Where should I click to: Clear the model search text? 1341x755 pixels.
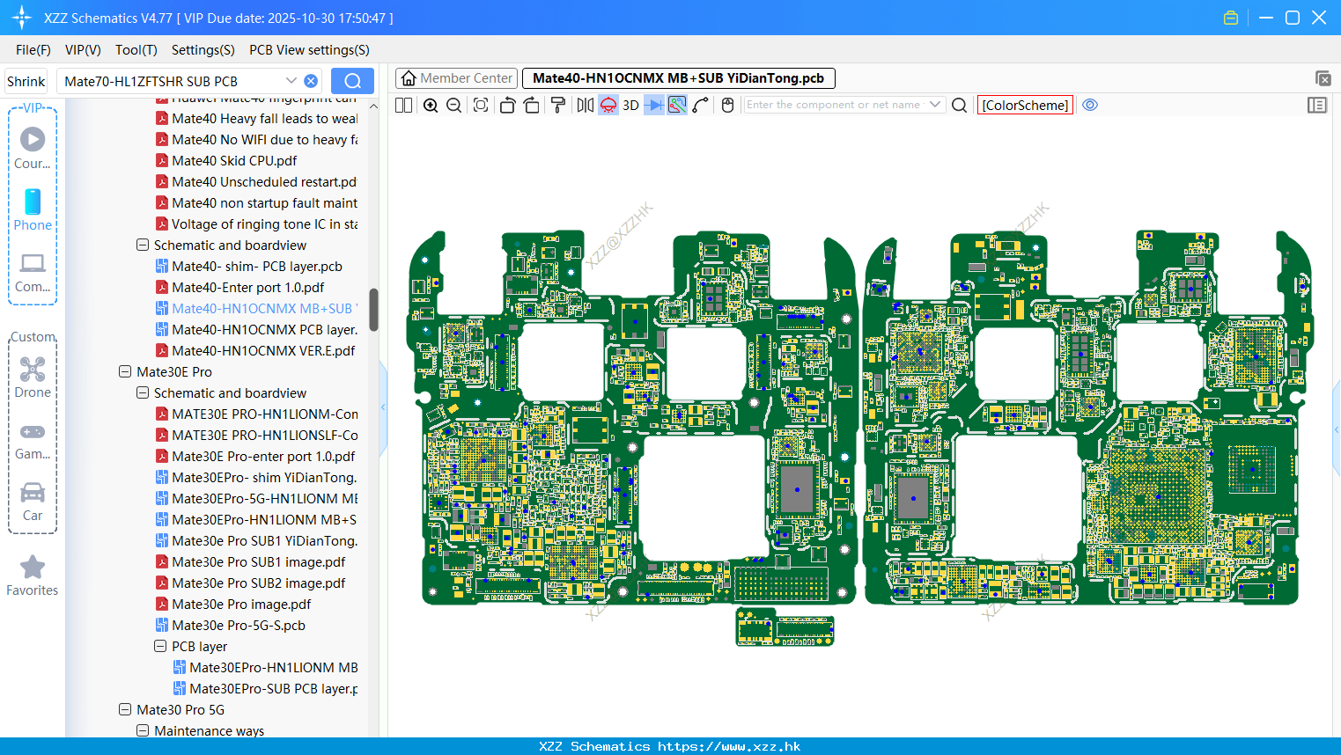(x=311, y=81)
